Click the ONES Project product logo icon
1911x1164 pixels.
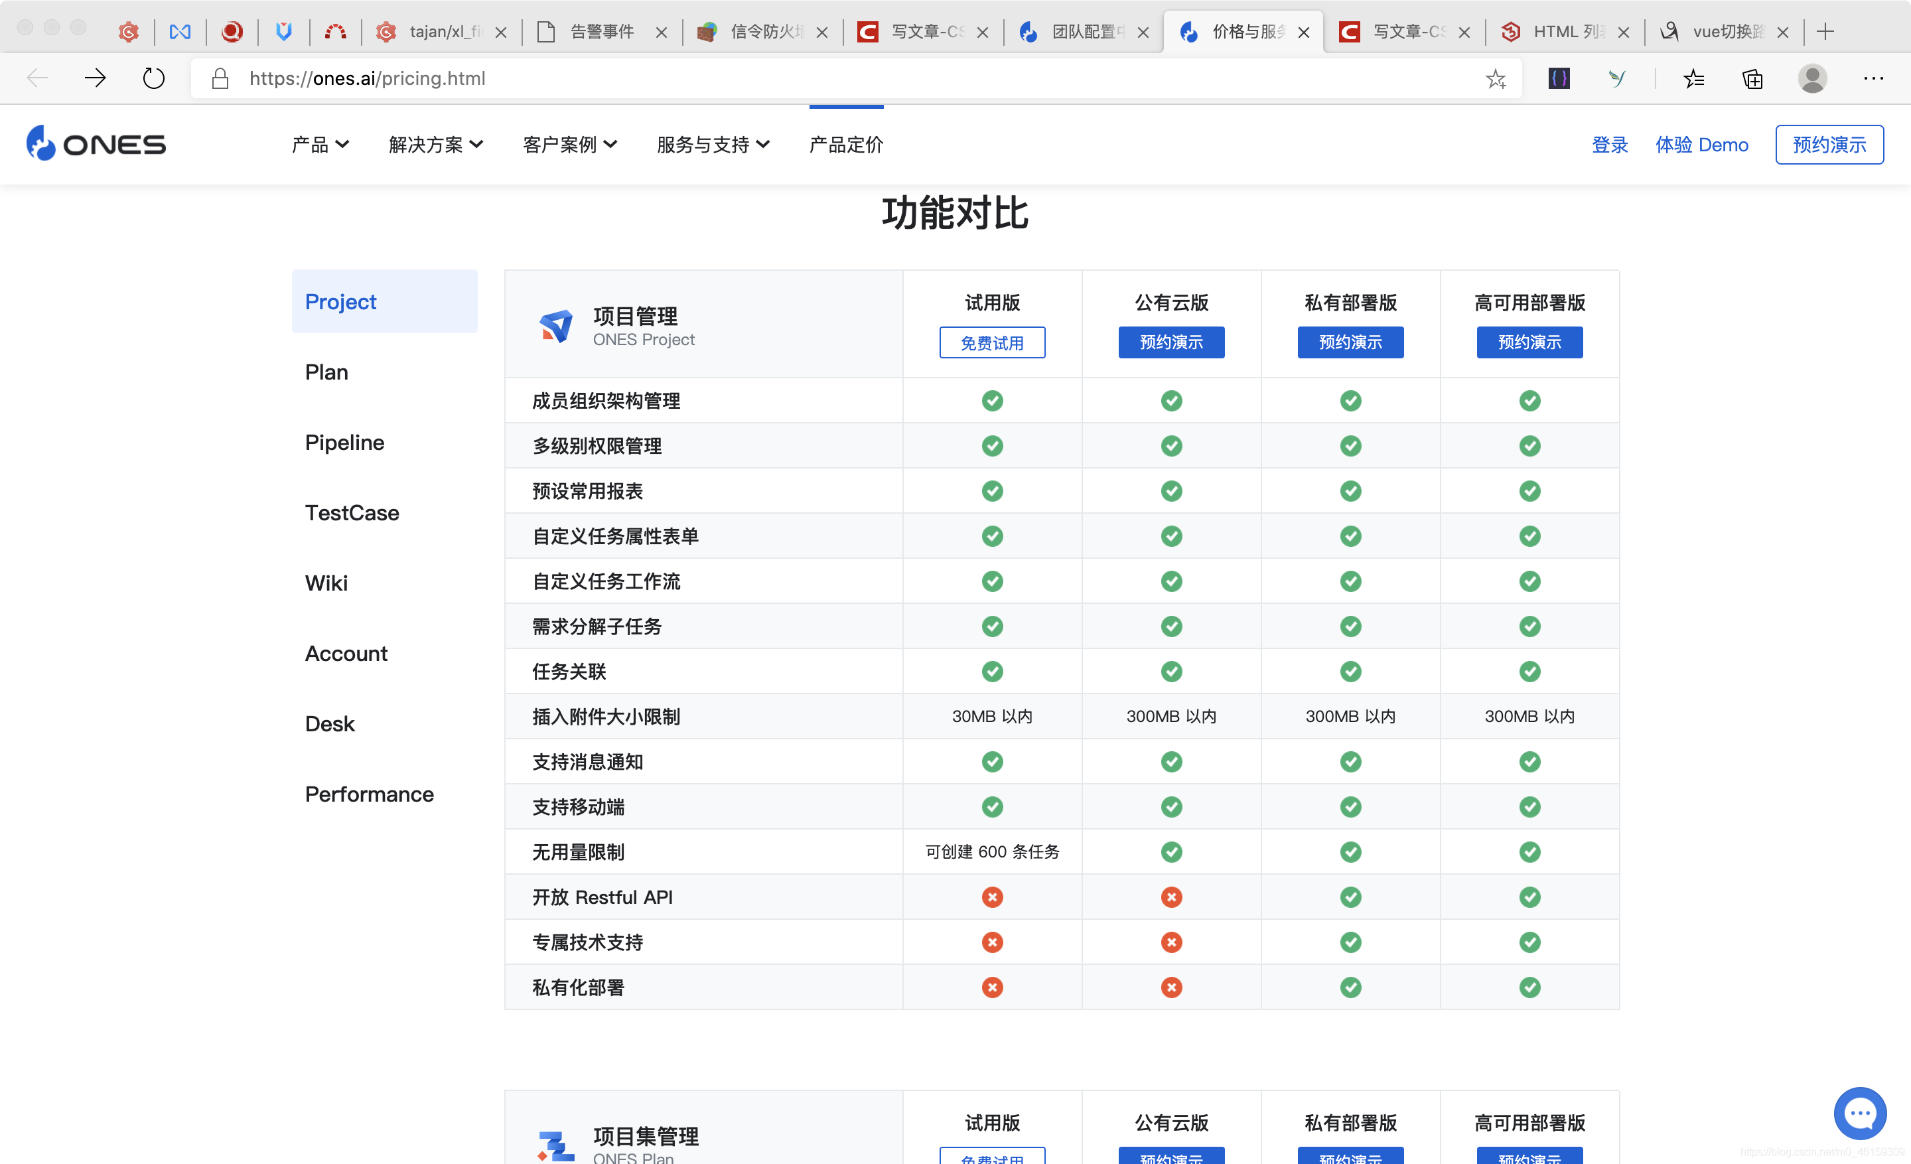[556, 327]
